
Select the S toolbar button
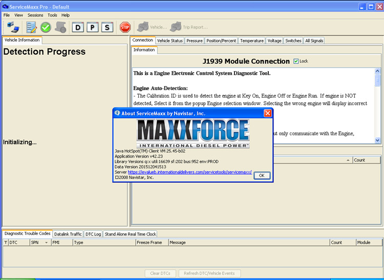(108, 28)
